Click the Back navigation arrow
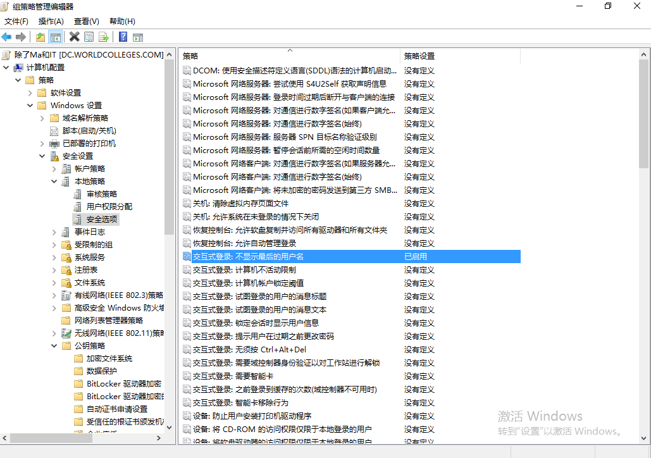 click(6, 37)
